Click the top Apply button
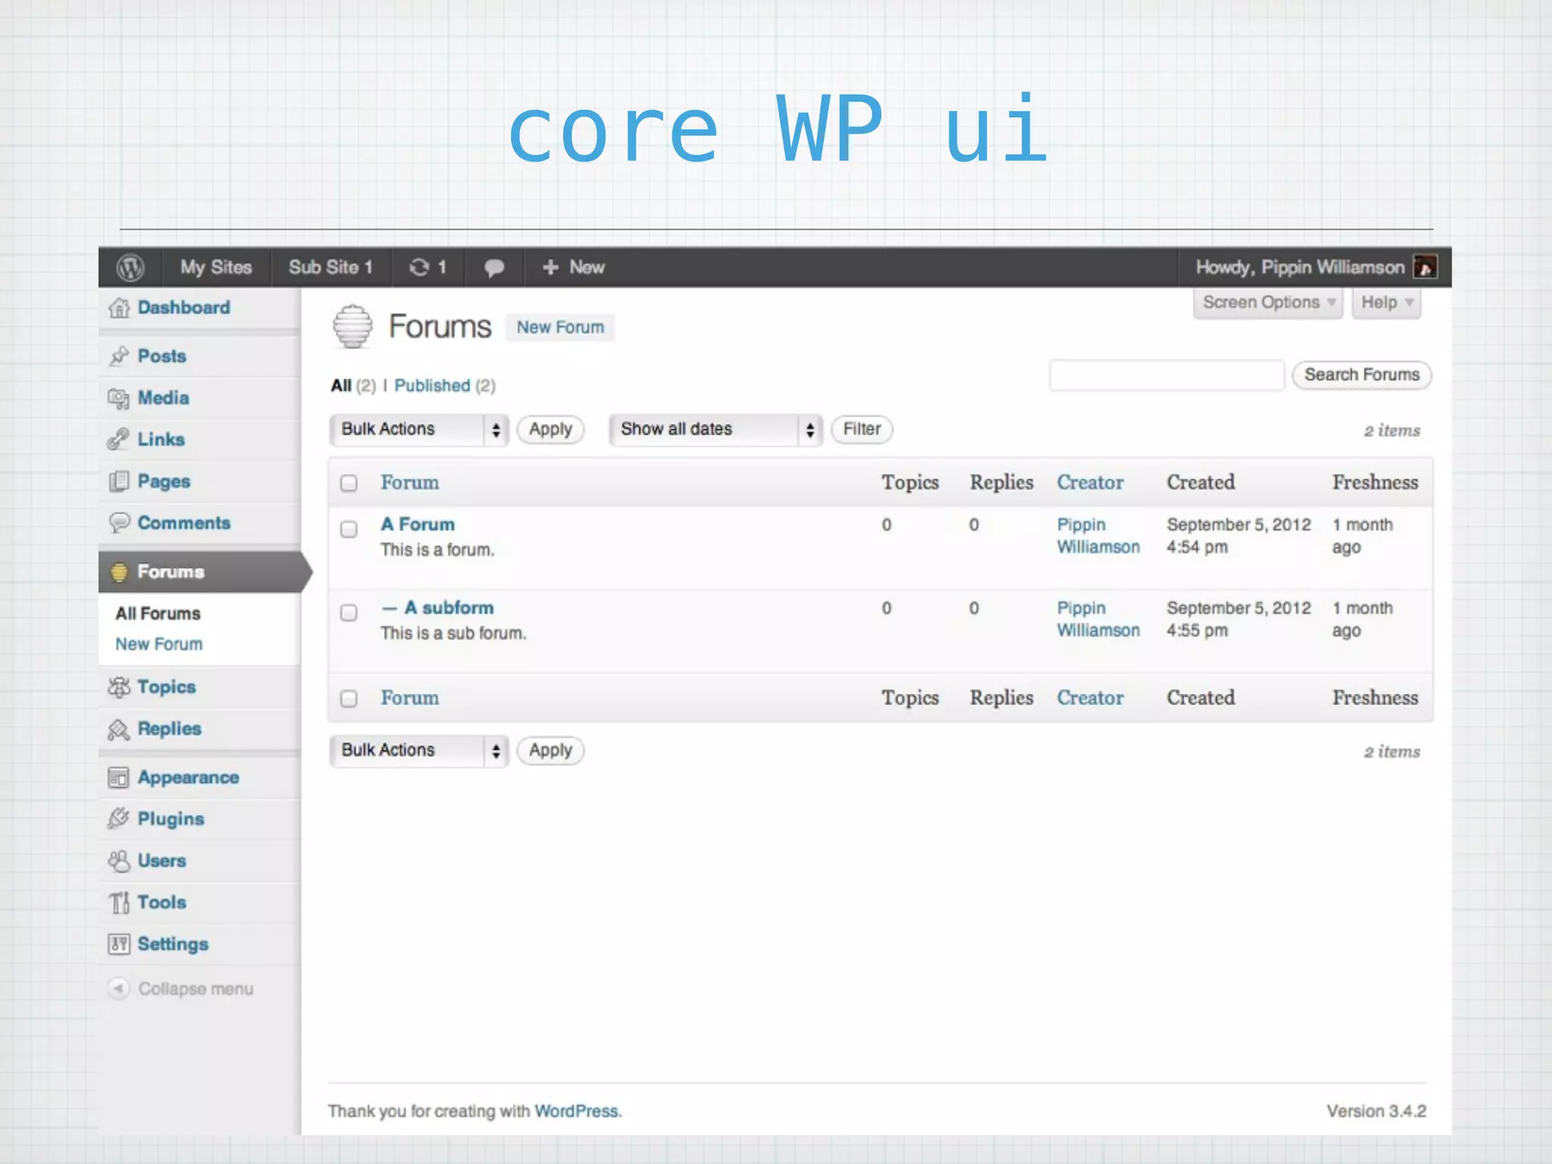1552x1164 pixels. 551,430
